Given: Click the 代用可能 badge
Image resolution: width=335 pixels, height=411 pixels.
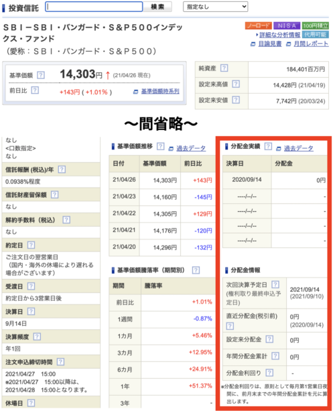Looking at the screenshot, I should [x=315, y=35].
